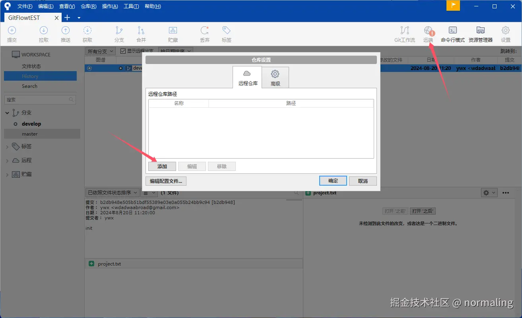Open the 查看(V) menu
This screenshot has width=522, height=318.
click(67, 6)
